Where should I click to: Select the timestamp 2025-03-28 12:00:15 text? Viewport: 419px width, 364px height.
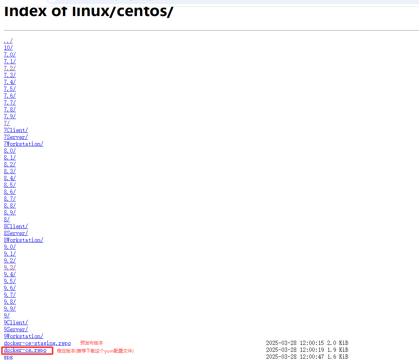295,343
